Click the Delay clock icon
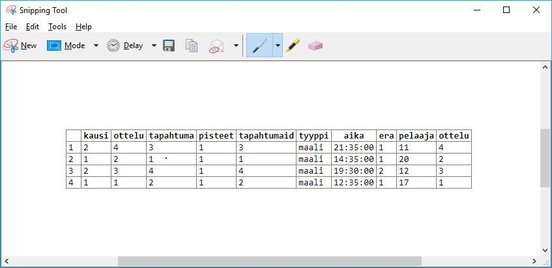 point(114,46)
